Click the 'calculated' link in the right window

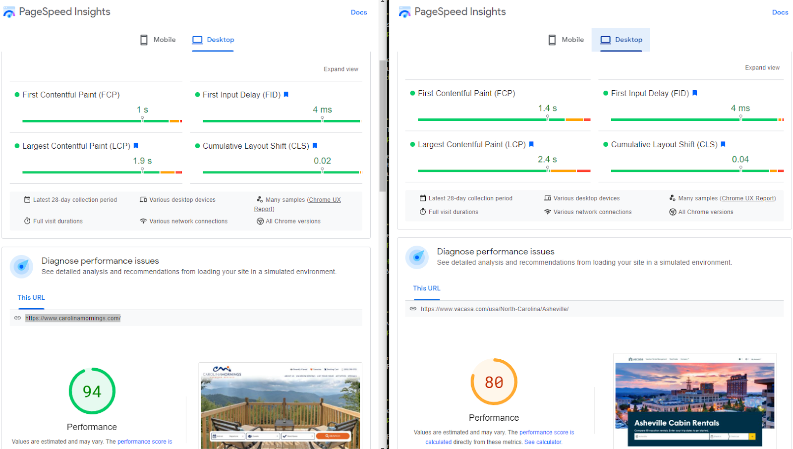click(x=438, y=442)
